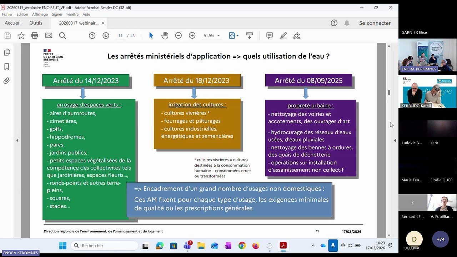
Task: Bookmark the file with the star icon
Action: [x=21, y=35]
